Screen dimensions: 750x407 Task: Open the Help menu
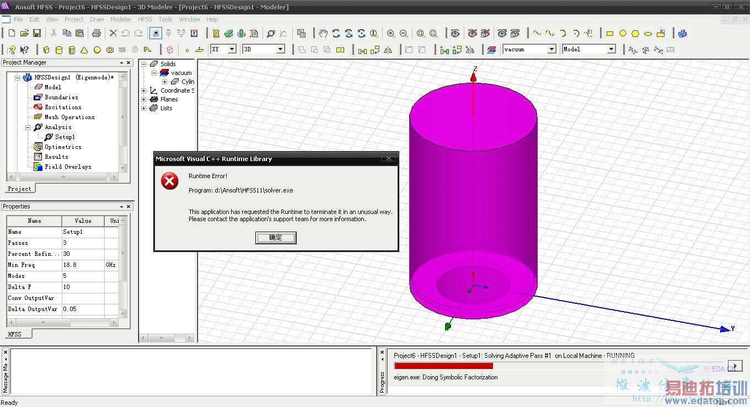tap(212, 19)
